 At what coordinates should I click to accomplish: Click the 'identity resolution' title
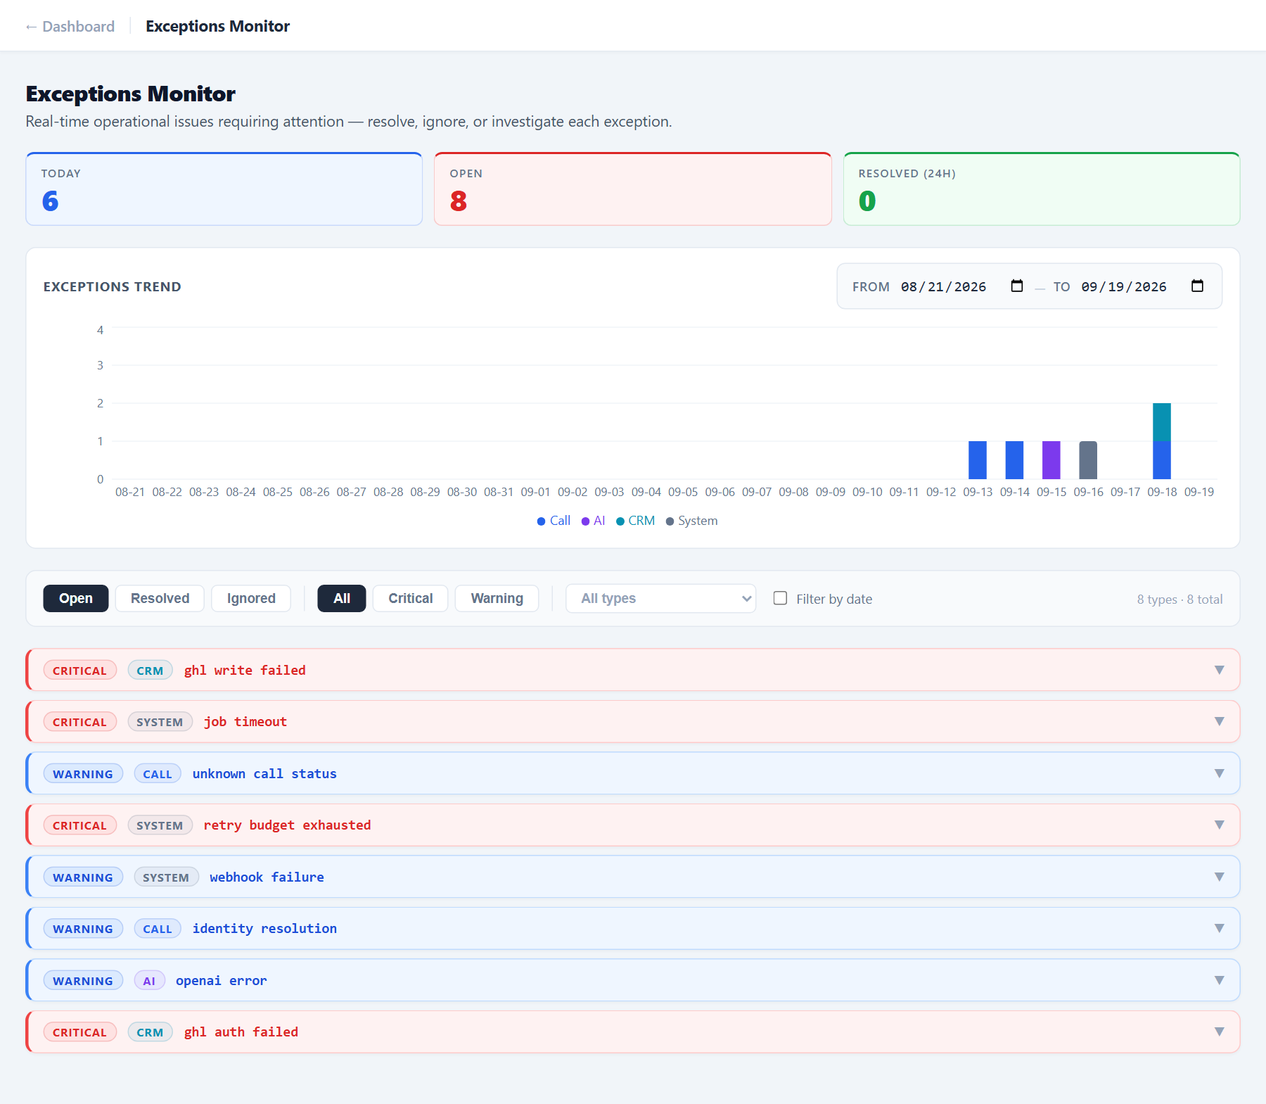[264, 928]
